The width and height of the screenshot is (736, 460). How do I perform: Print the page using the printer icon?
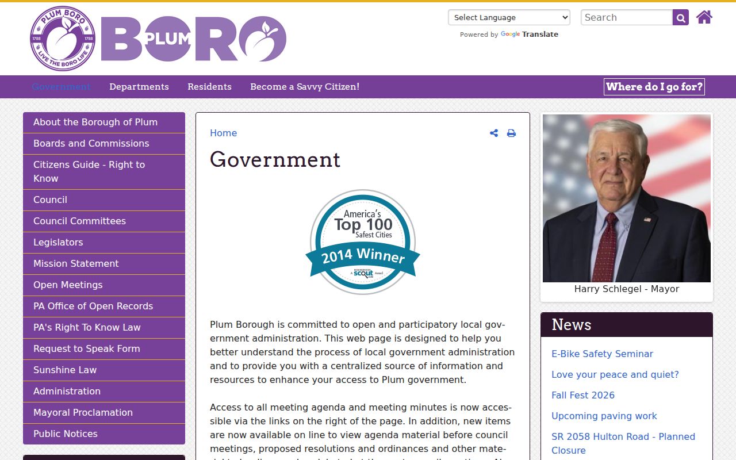point(511,133)
